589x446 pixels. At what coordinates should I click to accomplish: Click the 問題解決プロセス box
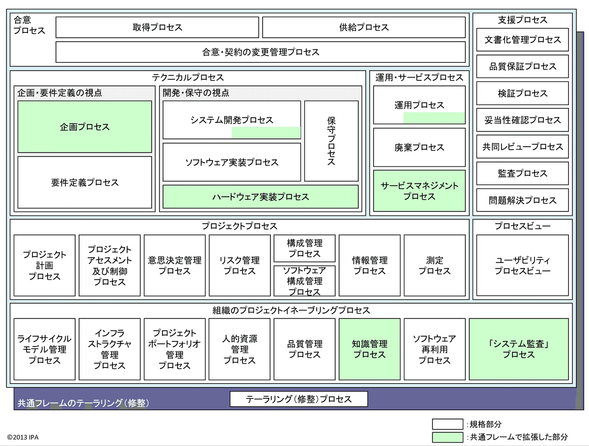522,200
